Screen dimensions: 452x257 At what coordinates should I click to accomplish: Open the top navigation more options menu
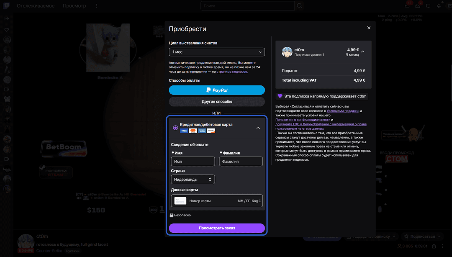[97, 6]
